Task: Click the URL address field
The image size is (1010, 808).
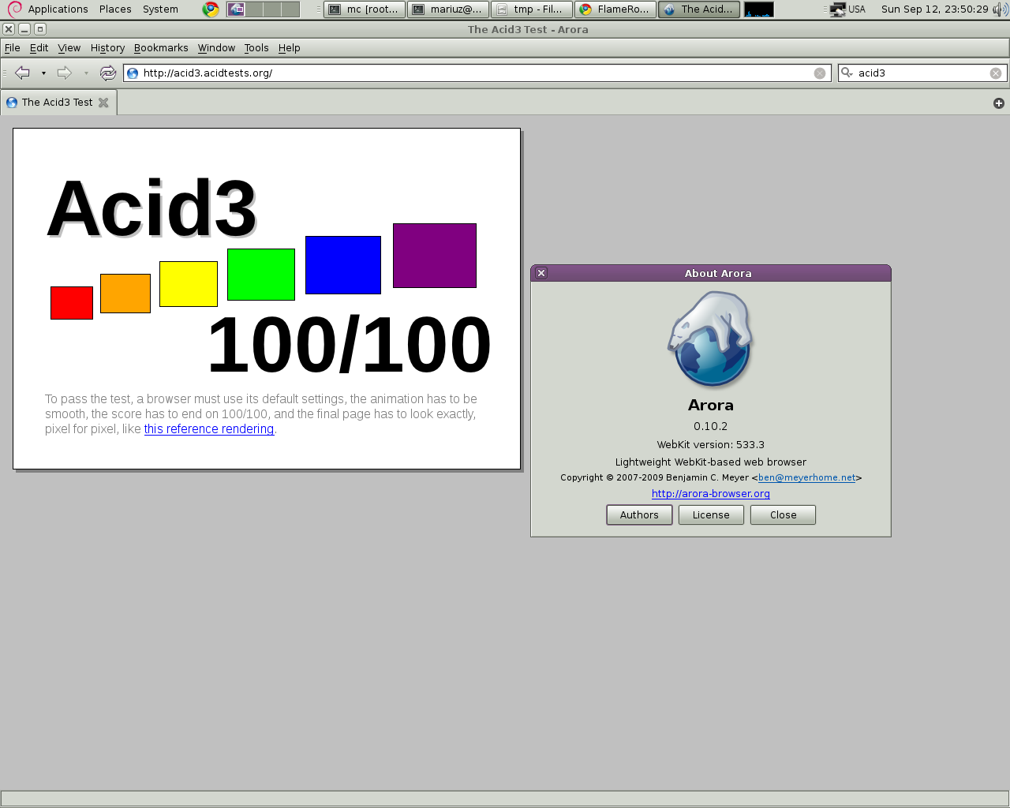Action: [x=477, y=73]
